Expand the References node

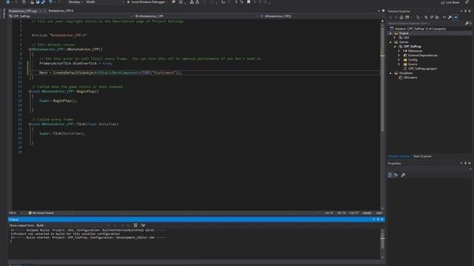399,51
